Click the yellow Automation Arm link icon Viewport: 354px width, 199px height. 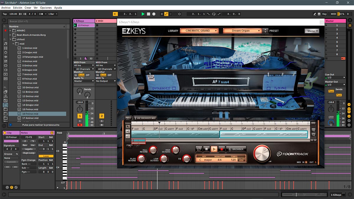(166, 14)
